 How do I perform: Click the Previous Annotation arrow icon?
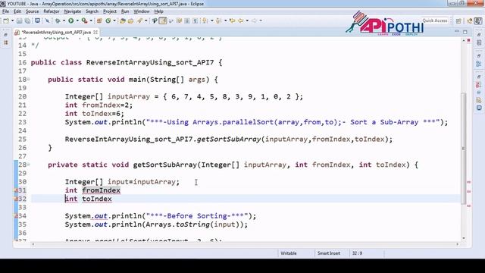coord(219,20)
